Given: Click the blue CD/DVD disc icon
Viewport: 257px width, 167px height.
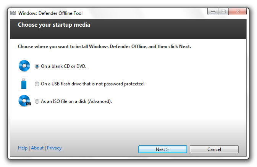Looking at the screenshot, I should (24, 66).
